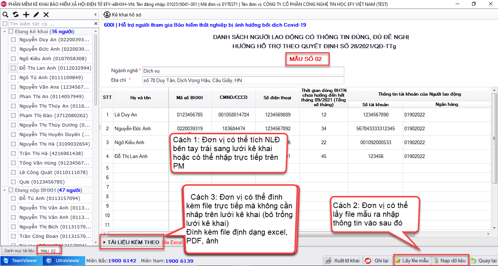Click CMND cell 183684474
This screenshot has height=266, width=498.
coord(233,129)
